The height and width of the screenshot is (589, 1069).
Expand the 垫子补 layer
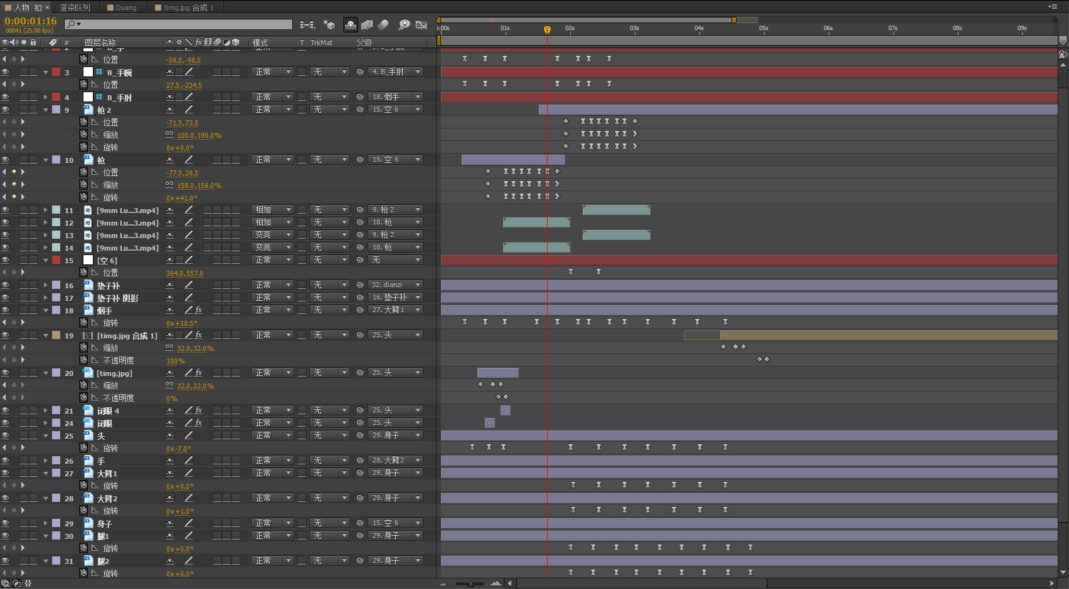(46, 285)
